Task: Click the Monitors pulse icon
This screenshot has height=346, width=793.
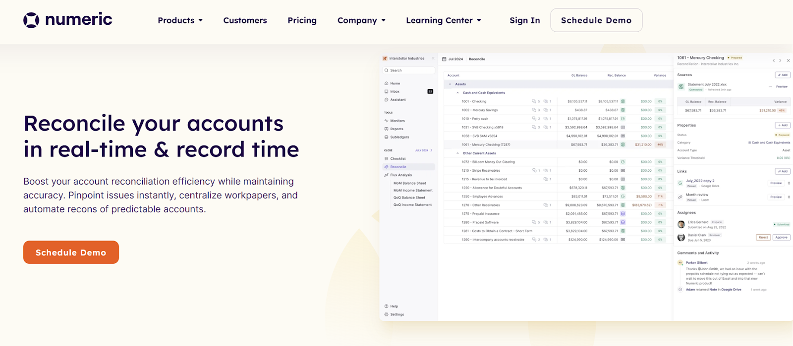Action: 387,121
